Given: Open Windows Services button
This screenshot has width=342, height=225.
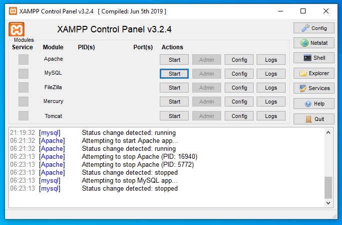Looking at the screenshot, I should [x=314, y=88].
